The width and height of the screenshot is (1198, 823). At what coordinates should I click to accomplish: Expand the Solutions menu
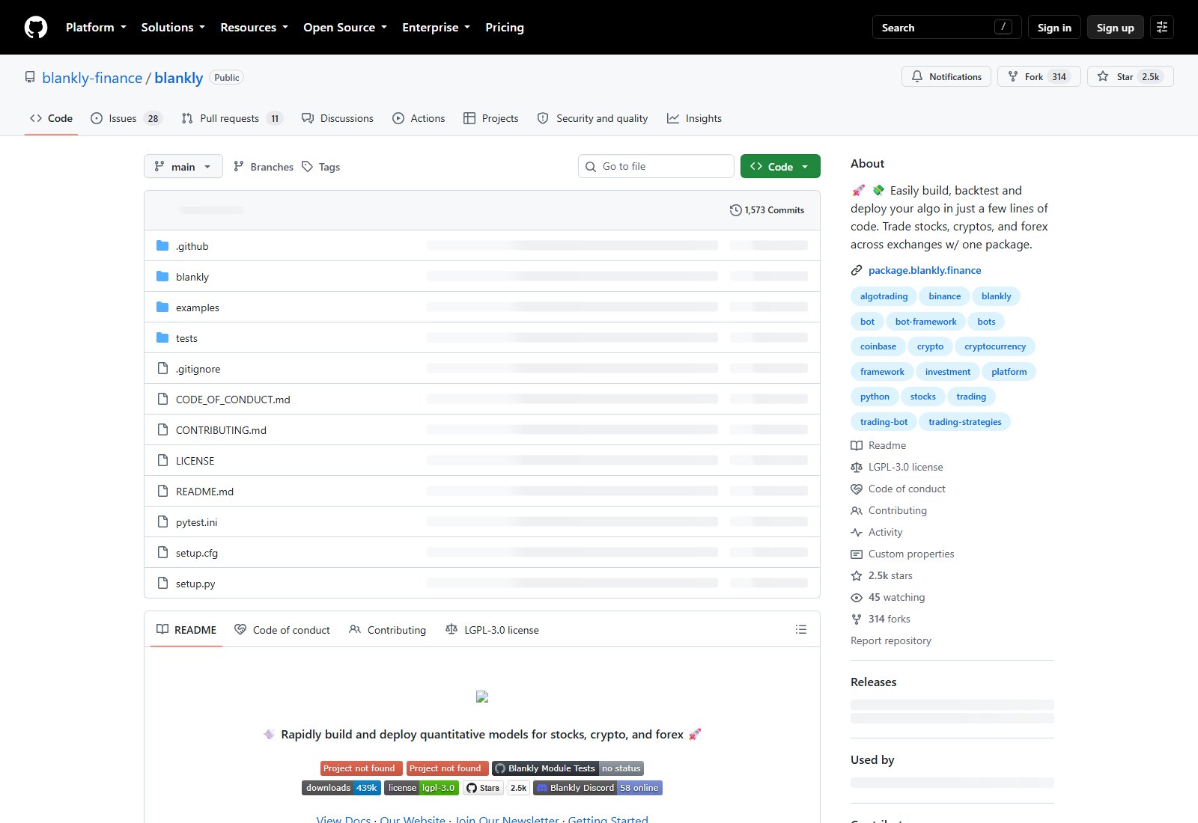coord(173,28)
